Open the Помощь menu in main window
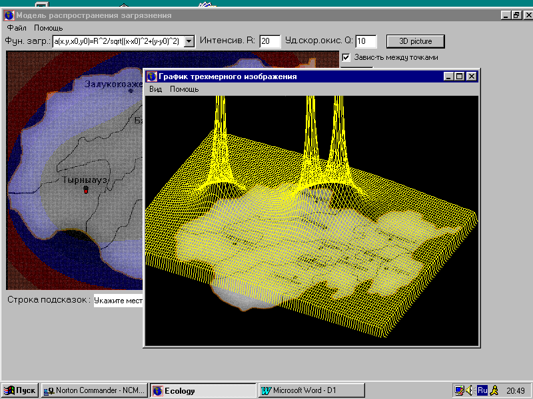 coord(49,28)
